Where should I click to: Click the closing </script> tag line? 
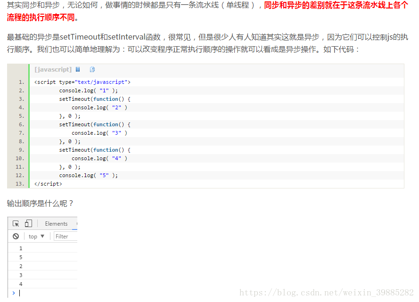pos(48,184)
